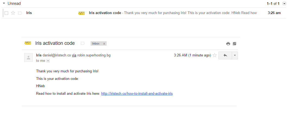The height and width of the screenshot is (132, 289).
Task: Collapse the Unread section
Action: coord(4,3)
